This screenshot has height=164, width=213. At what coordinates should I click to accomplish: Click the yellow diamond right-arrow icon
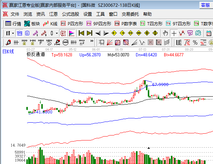pos(122,33)
